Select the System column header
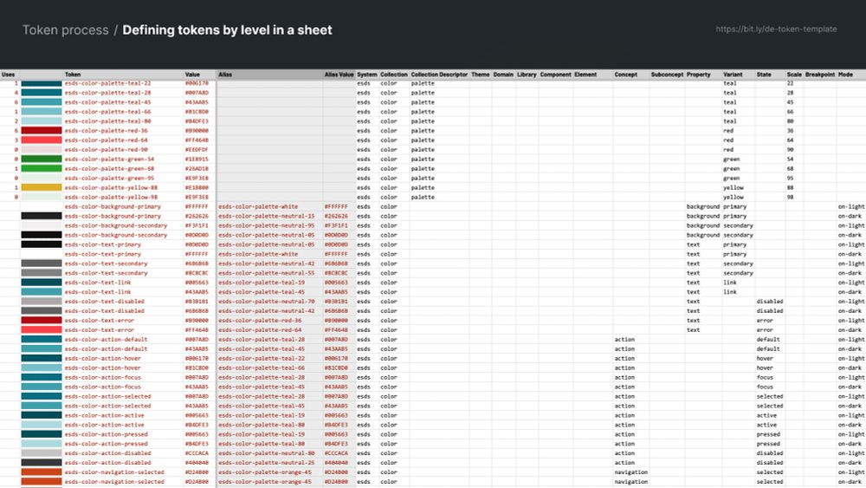The width and height of the screenshot is (866, 488). pyautogui.click(x=366, y=74)
